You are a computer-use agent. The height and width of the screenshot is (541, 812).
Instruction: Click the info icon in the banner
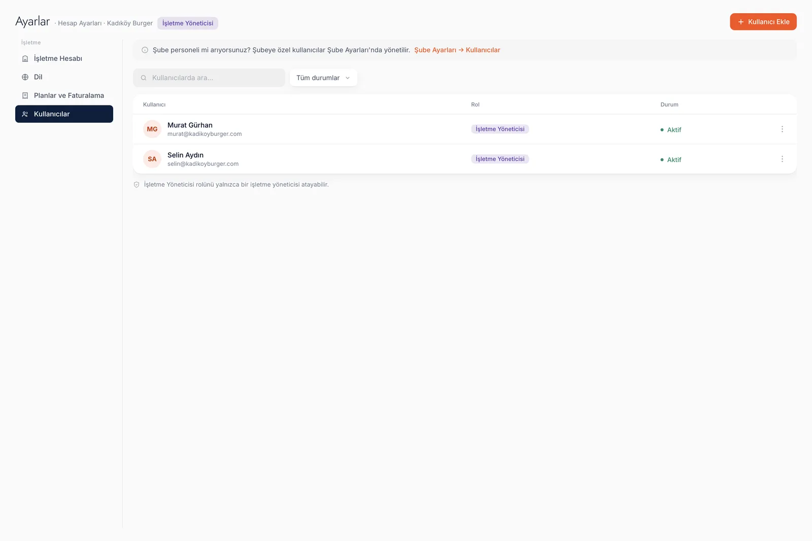click(x=145, y=50)
